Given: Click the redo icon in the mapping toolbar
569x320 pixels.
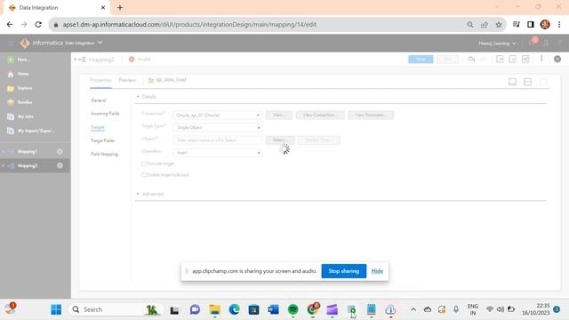Looking at the screenshot, I should tap(484, 60).
